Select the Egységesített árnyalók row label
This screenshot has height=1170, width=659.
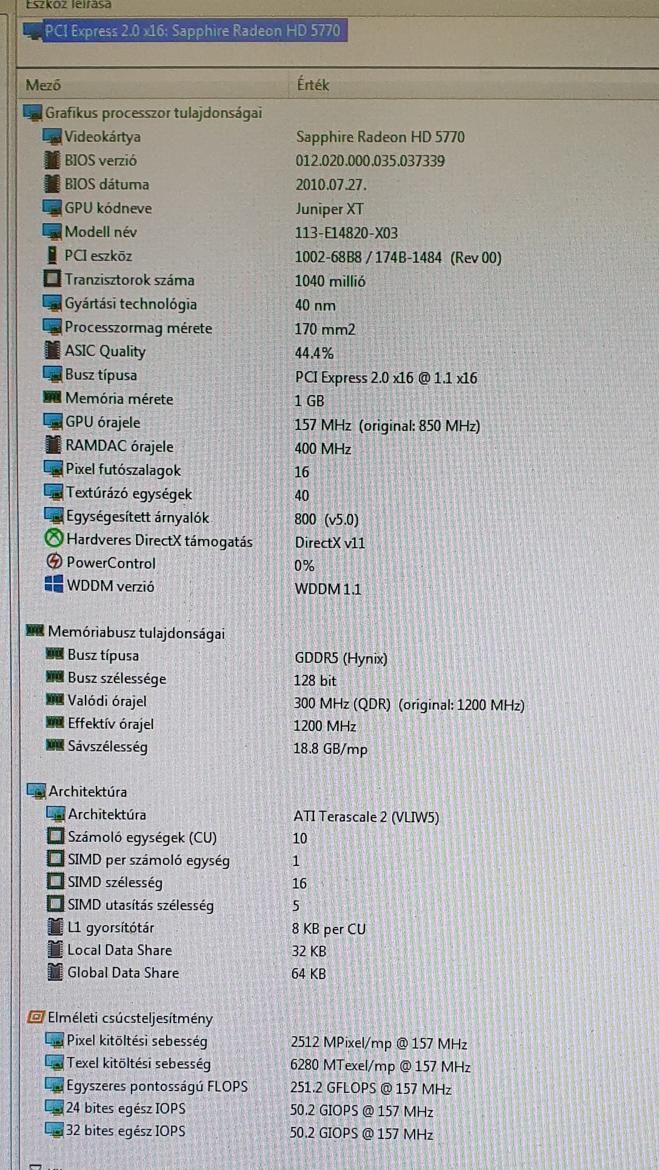(x=138, y=517)
